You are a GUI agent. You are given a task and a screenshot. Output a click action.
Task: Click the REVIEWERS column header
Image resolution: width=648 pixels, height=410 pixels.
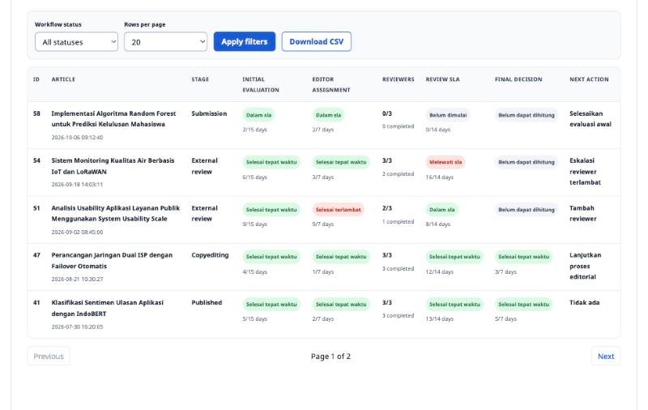[398, 79]
